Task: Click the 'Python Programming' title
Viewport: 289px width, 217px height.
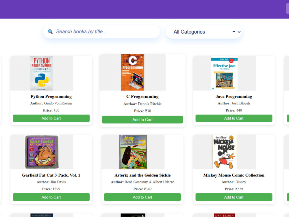Action: 51,97
